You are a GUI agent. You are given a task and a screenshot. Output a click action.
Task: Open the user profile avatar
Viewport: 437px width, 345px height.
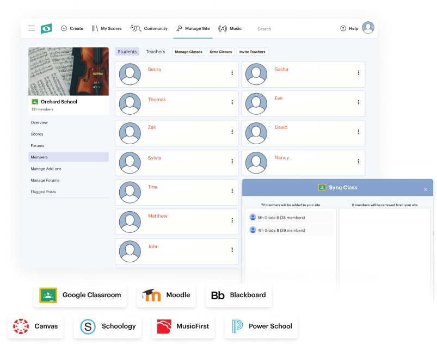(x=368, y=28)
